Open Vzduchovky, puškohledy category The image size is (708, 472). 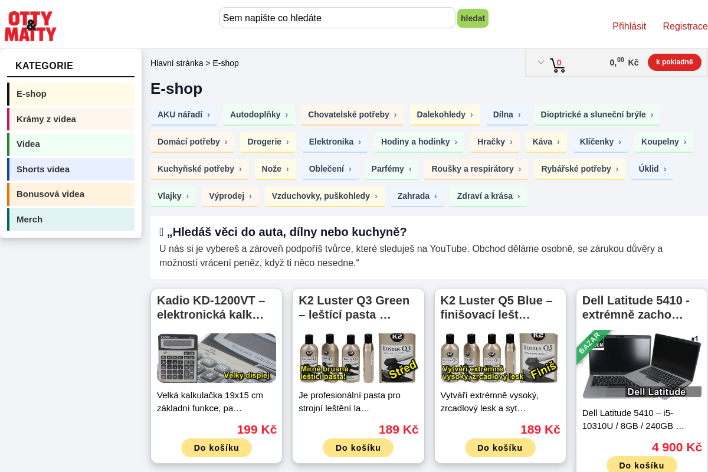(x=324, y=196)
